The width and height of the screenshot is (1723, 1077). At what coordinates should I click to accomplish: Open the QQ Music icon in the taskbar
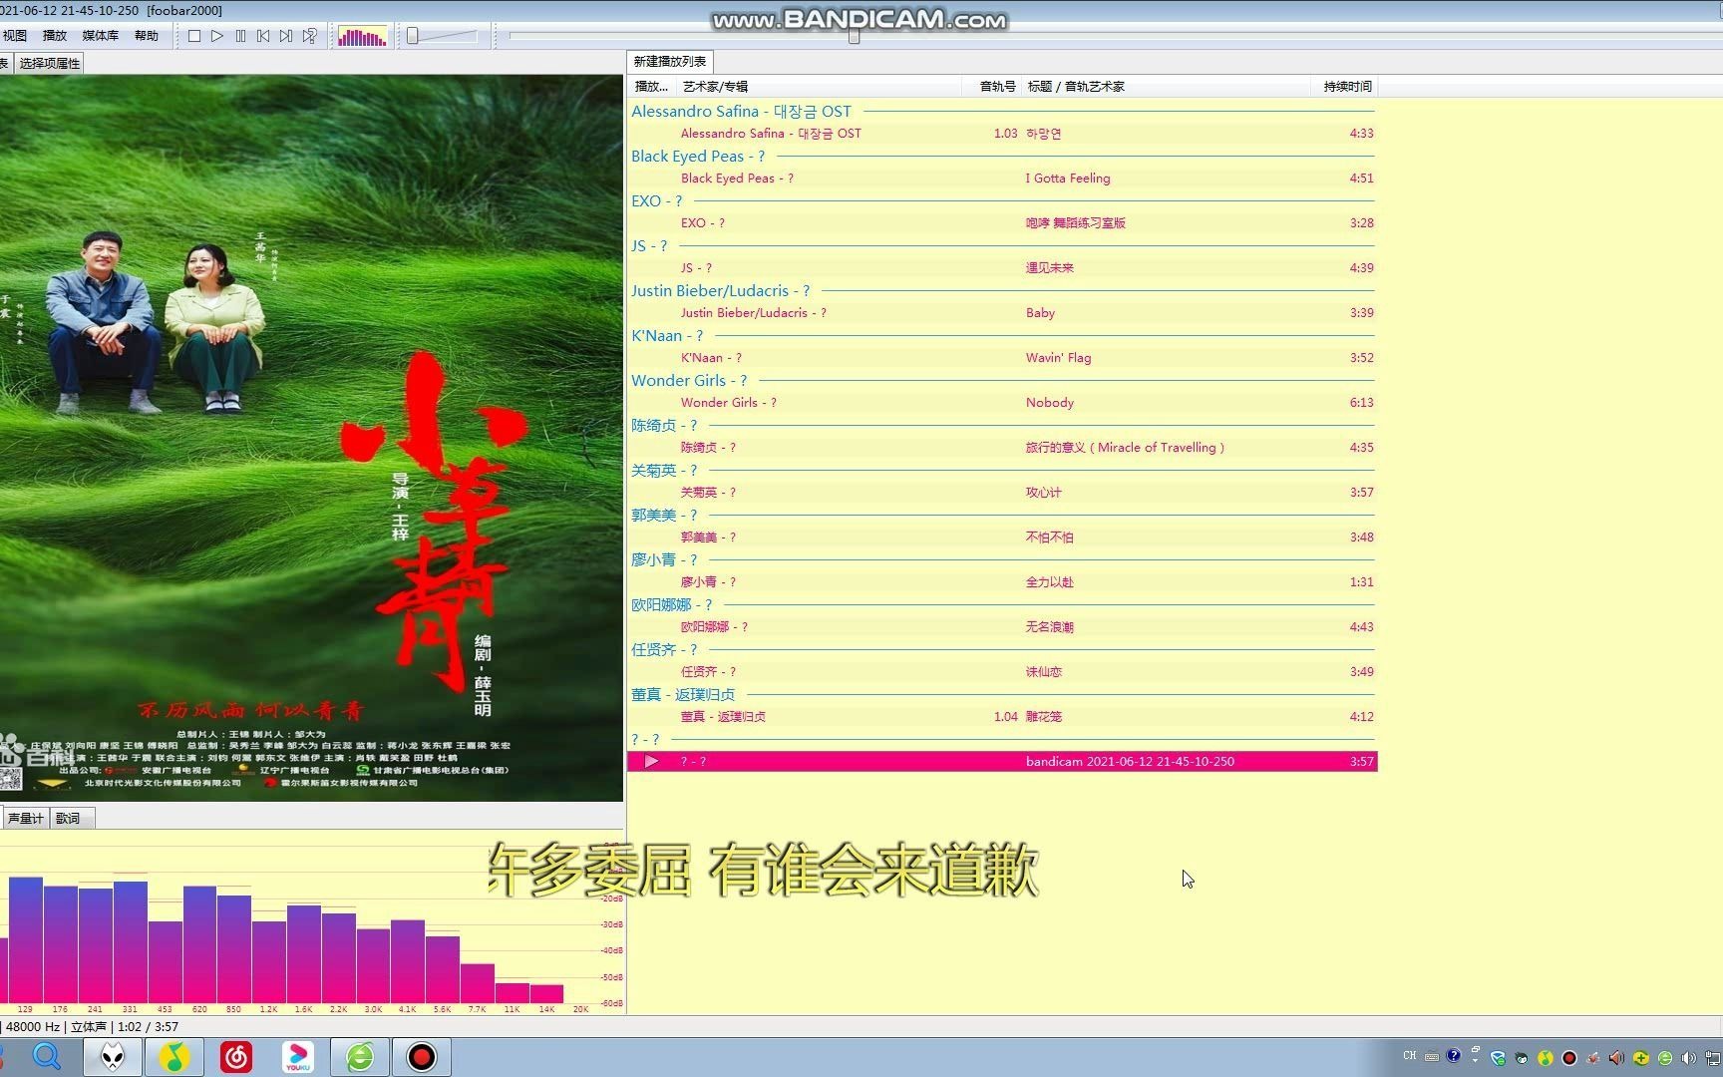174,1057
